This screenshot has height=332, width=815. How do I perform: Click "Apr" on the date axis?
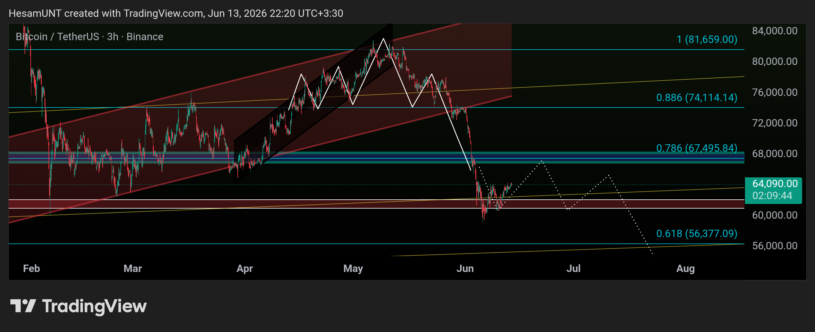pyautogui.click(x=245, y=269)
